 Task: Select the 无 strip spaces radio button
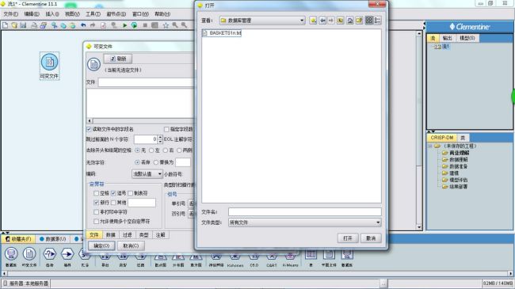tap(137, 150)
